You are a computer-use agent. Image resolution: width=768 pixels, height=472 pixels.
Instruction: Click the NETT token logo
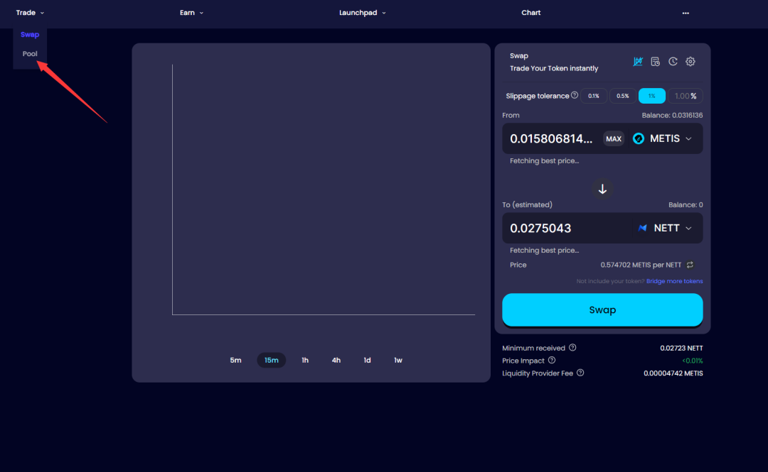(x=643, y=228)
